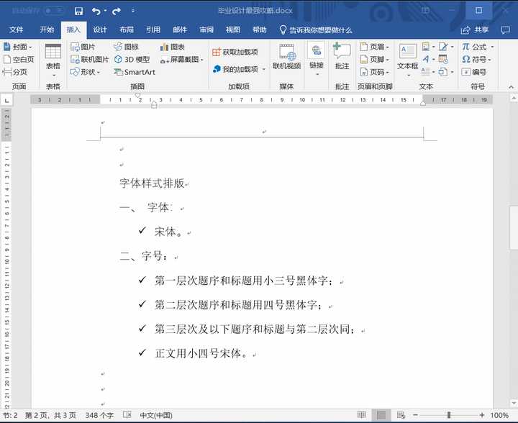Click the vertical scrollbar thumb
518x423 pixels.
pyautogui.click(x=514, y=227)
